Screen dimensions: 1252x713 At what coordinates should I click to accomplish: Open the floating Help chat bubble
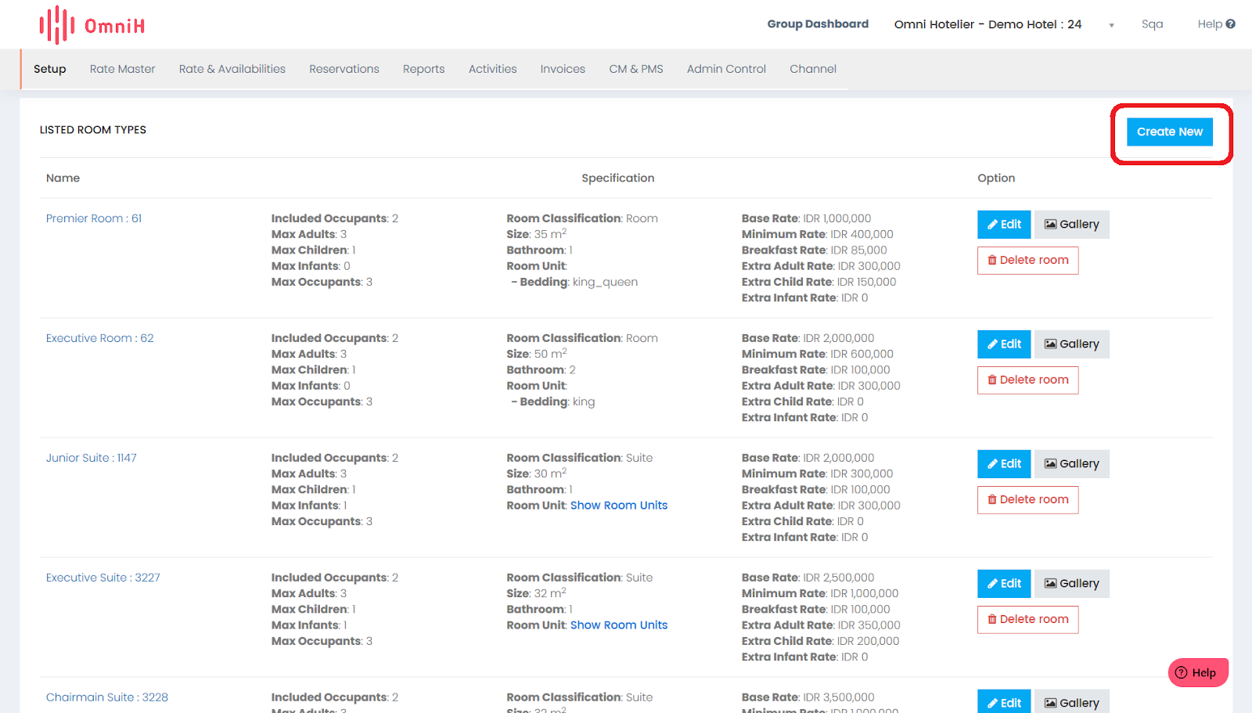click(x=1198, y=672)
